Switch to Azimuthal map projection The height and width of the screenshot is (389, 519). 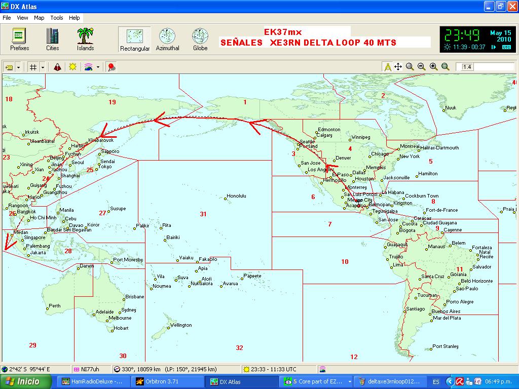click(167, 40)
